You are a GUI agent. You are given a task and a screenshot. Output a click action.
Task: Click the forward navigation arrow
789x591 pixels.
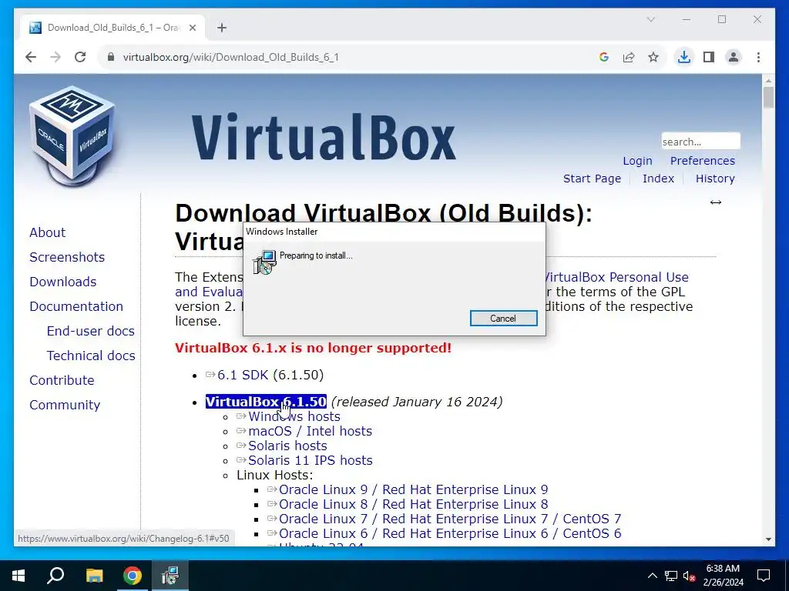(x=55, y=57)
